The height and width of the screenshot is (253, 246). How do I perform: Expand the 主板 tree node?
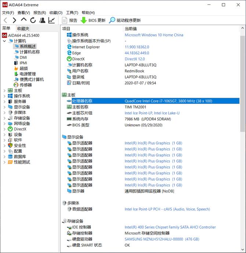(4, 90)
